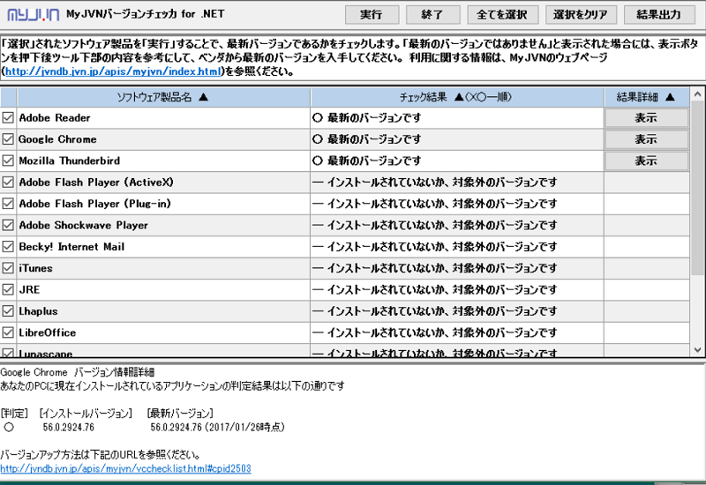The height and width of the screenshot is (485, 706).
Task: Select the LibreOffice row name
Action: pos(48,332)
